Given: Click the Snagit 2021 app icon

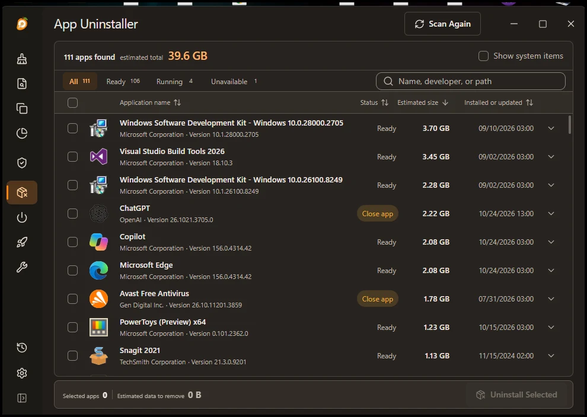Looking at the screenshot, I should (x=98, y=355).
